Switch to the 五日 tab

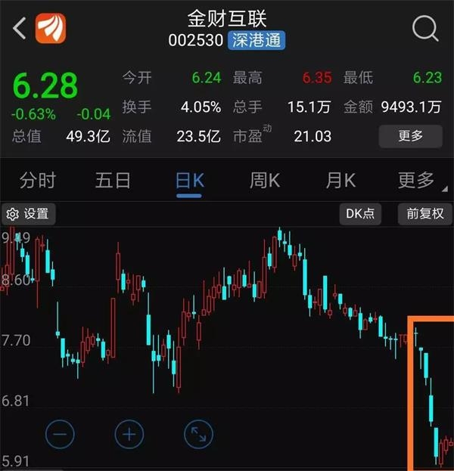click(x=113, y=181)
